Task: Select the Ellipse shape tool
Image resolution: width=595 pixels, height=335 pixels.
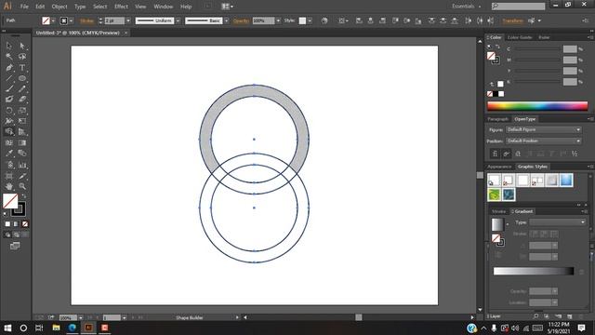Action: coord(22,78)
